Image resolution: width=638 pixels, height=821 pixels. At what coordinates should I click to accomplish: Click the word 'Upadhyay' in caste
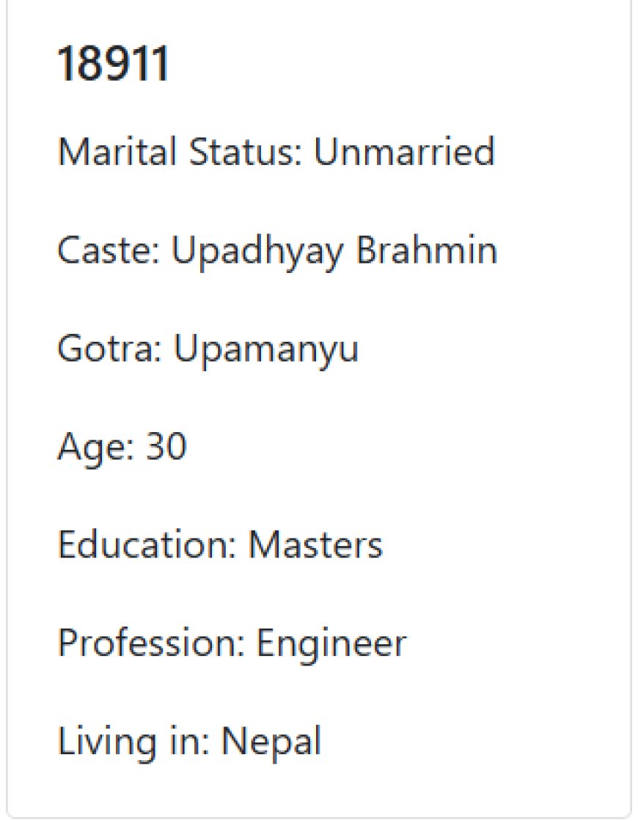(x=257, y=252)
